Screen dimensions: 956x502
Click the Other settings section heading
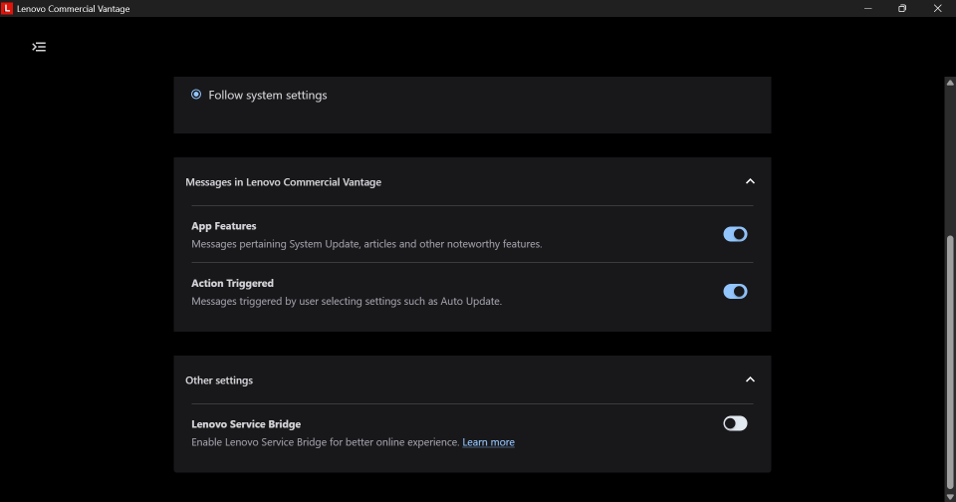click(219, 380)
